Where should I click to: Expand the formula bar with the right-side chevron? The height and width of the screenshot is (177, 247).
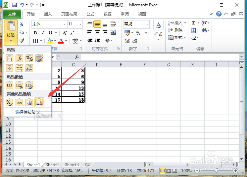tap(241, 56)
